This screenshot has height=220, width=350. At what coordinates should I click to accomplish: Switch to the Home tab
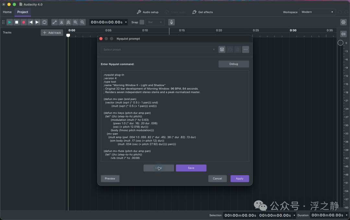tap(7, 12)
